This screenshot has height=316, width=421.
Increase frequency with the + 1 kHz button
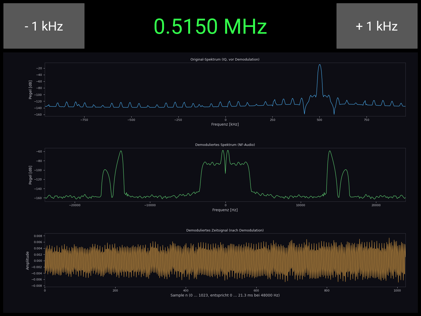(x=377, y=26)
